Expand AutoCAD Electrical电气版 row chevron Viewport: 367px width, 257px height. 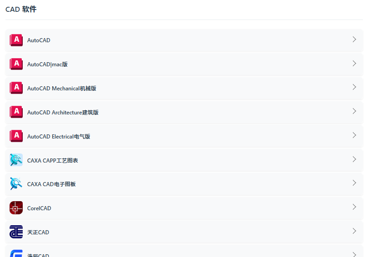click(354, 135)
